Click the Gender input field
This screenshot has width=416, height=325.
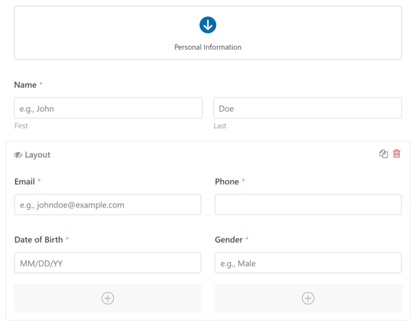click(308, 263)
